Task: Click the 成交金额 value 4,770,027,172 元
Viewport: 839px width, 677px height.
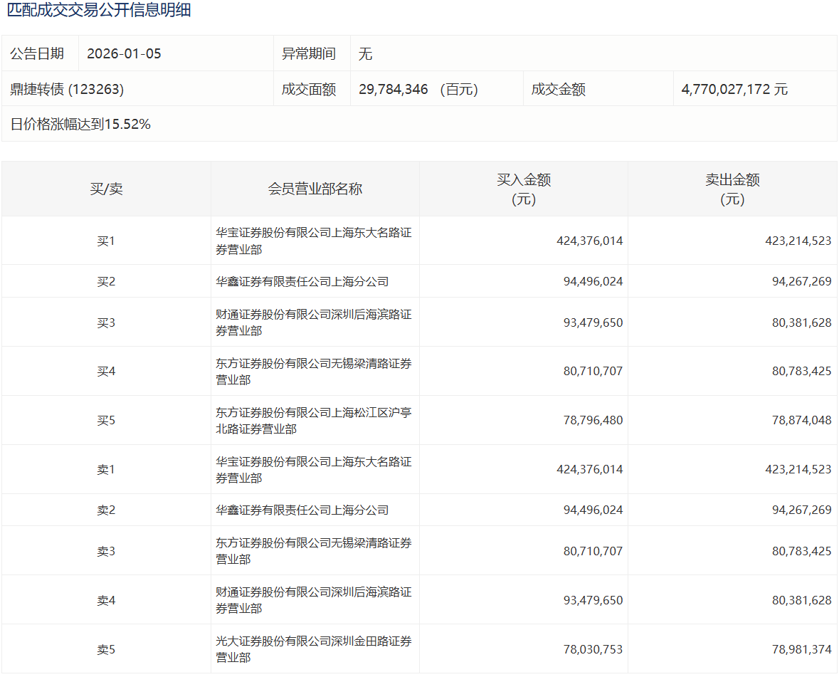Action: click(734, 89)
